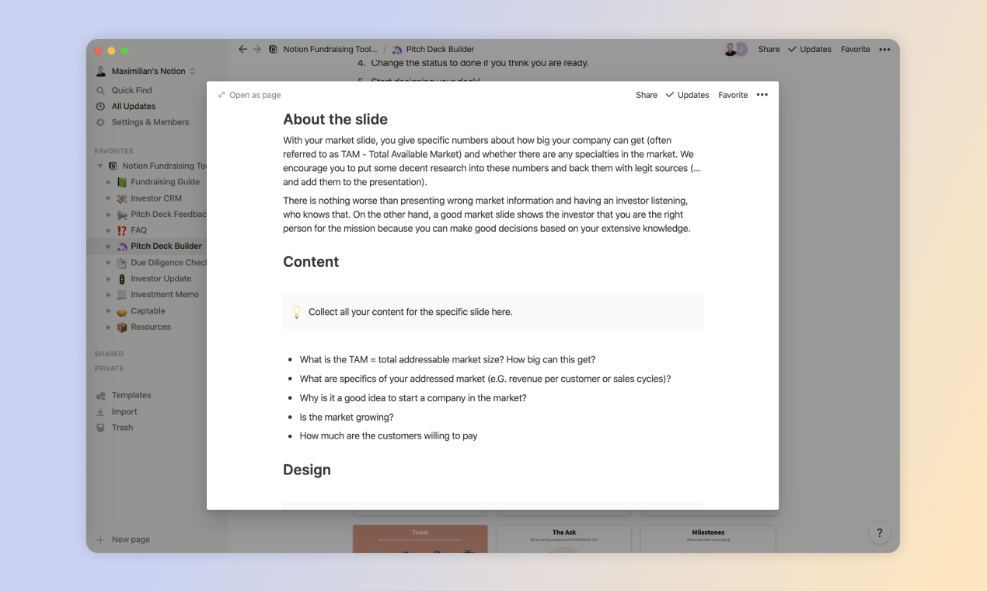This screenshot has width=987, height=591.
Task: Click the help question mark button
Action: point(880,533)
